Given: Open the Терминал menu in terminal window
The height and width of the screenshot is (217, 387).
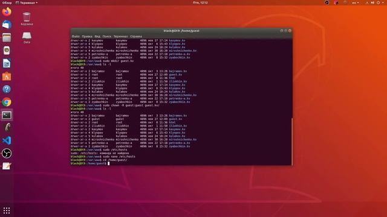Looking at the screenshot, I should (121, 36).
